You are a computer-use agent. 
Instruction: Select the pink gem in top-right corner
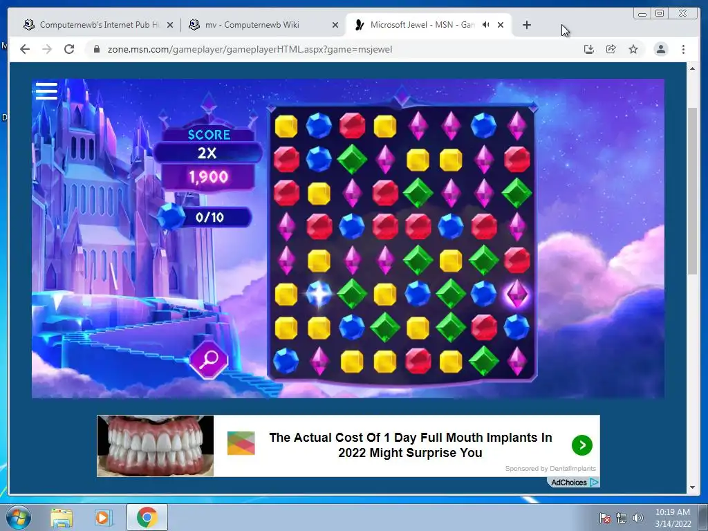516,126
